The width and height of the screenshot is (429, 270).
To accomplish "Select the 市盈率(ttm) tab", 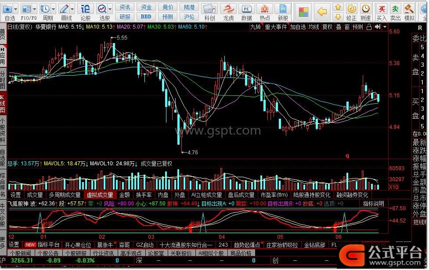I will (x=274, y=195).
